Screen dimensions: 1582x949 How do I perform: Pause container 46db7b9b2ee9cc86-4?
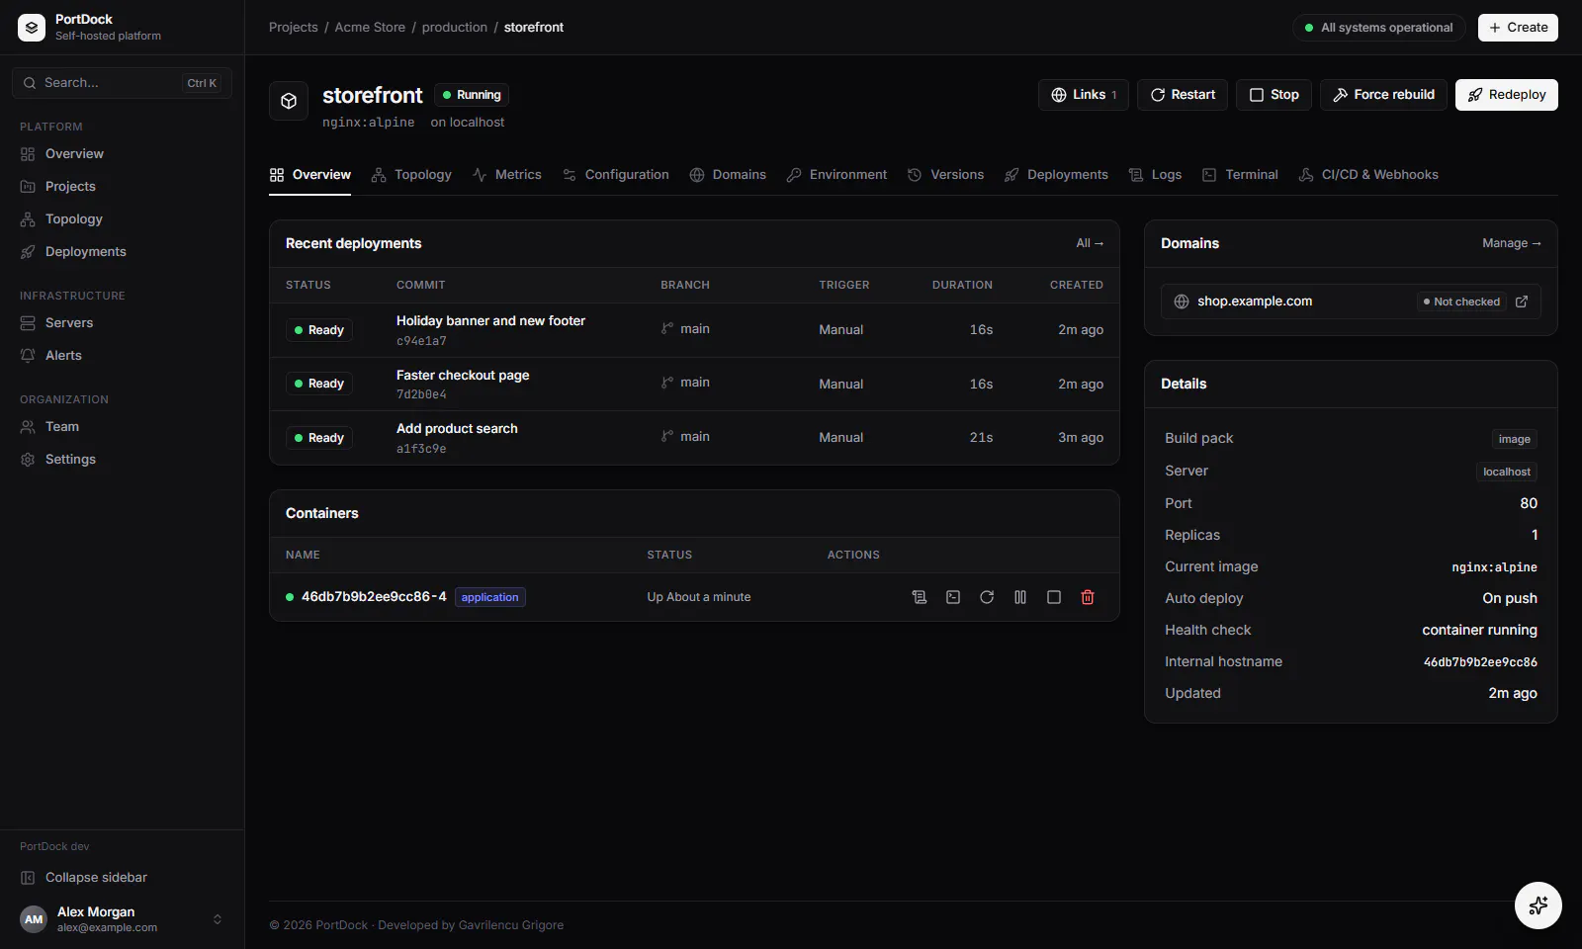(1020, 597)
